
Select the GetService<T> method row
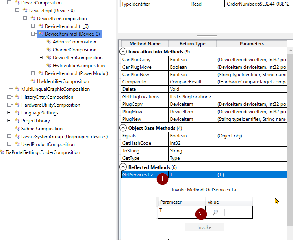coord(204,174)
